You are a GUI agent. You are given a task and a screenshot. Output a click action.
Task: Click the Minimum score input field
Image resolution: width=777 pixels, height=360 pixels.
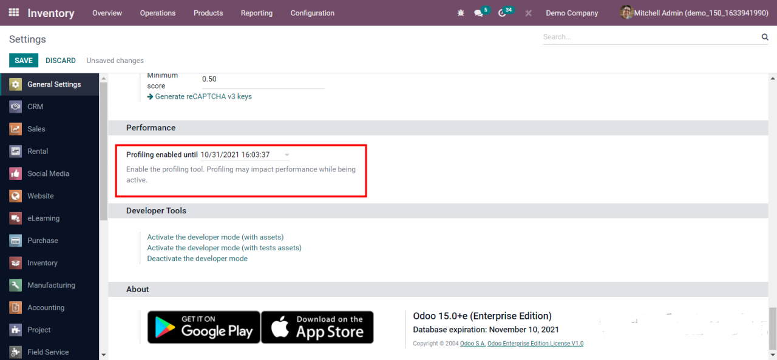(x=262, y=79)
